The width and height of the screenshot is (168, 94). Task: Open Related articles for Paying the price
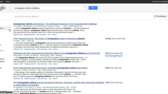click(x=30, y=49)
